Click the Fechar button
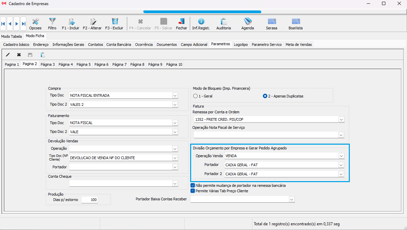 (181, 24)
